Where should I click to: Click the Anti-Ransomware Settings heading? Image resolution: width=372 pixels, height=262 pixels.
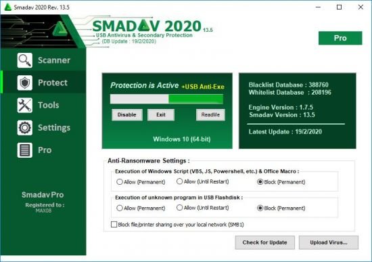[149, 161]
